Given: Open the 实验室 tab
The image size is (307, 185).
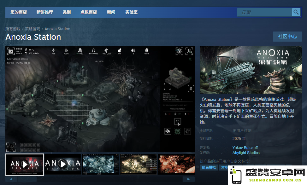Looking at the screenshot, I should [x=131, y=12].
